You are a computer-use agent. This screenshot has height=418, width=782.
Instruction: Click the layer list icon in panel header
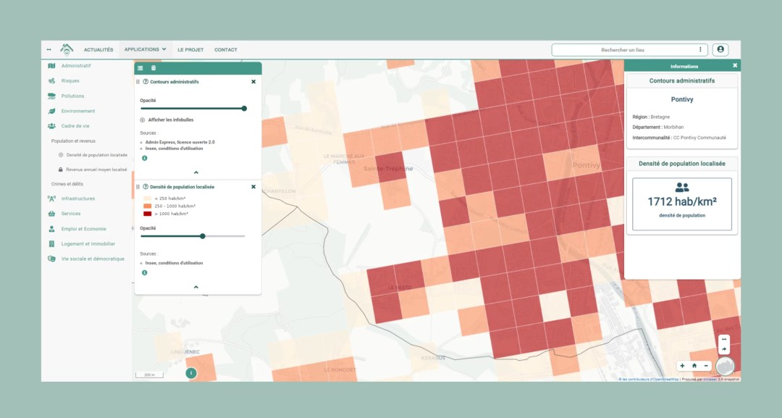(140, 68)
